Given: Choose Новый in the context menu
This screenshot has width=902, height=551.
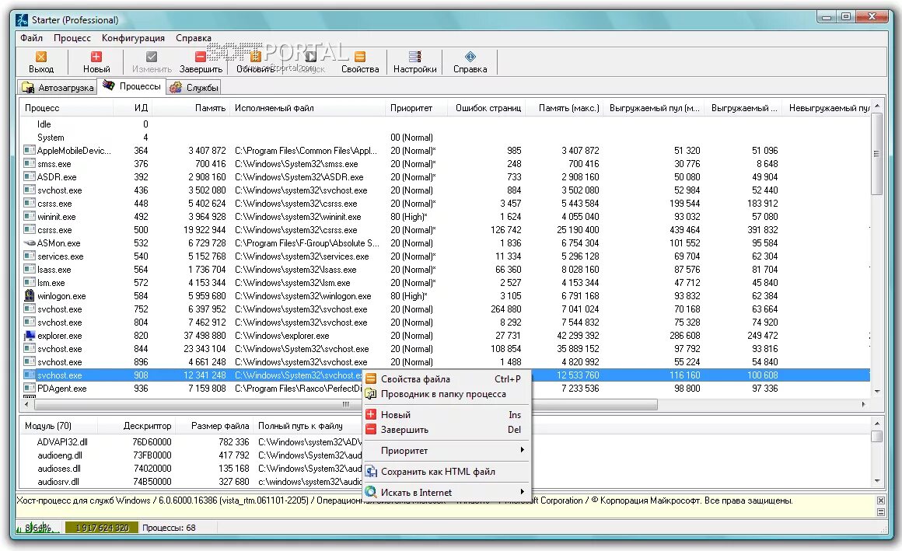Looking at the screenshot, I should [446, 415].
